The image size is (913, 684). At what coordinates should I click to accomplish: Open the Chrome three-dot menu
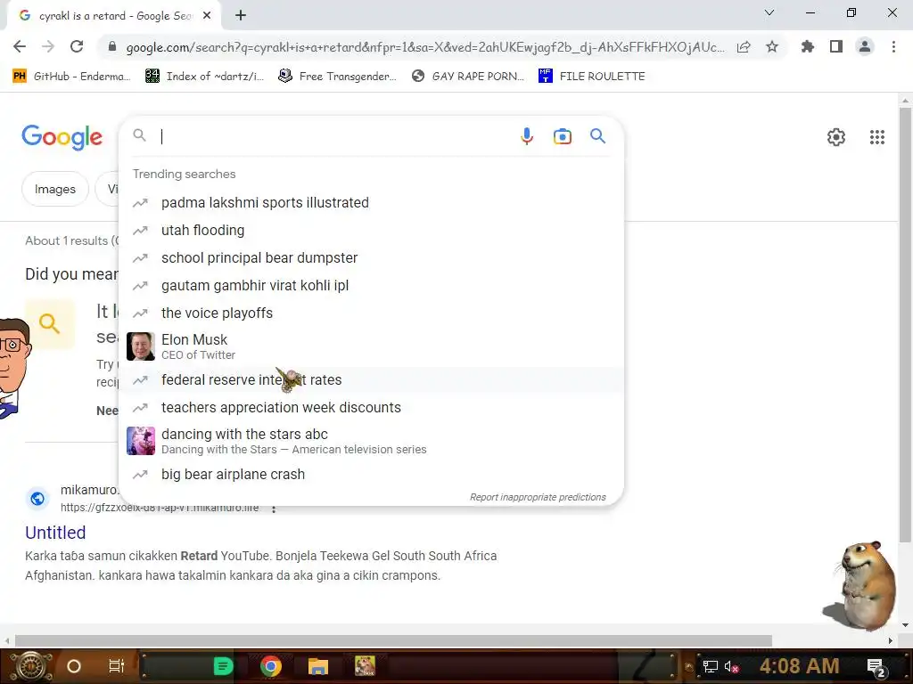coord(893,46)
